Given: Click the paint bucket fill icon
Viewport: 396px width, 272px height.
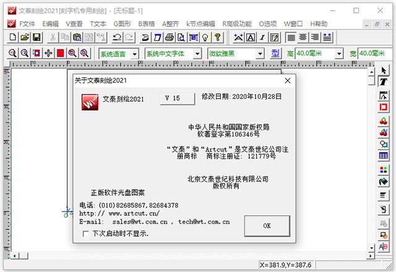Looking at the screenshot, I should (384, 181).
